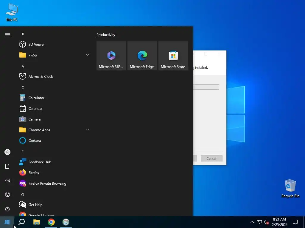This screenshot has height=228, width=305.
Task: Open the 7-Zip folder entry
Action: pos(55,55)
